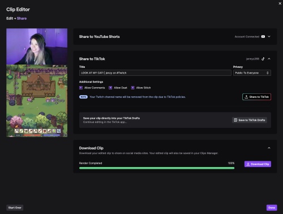Screen dimensions: 283x214
Task: Click the 'Account Connected' text
Action: [x=247, y=37]
